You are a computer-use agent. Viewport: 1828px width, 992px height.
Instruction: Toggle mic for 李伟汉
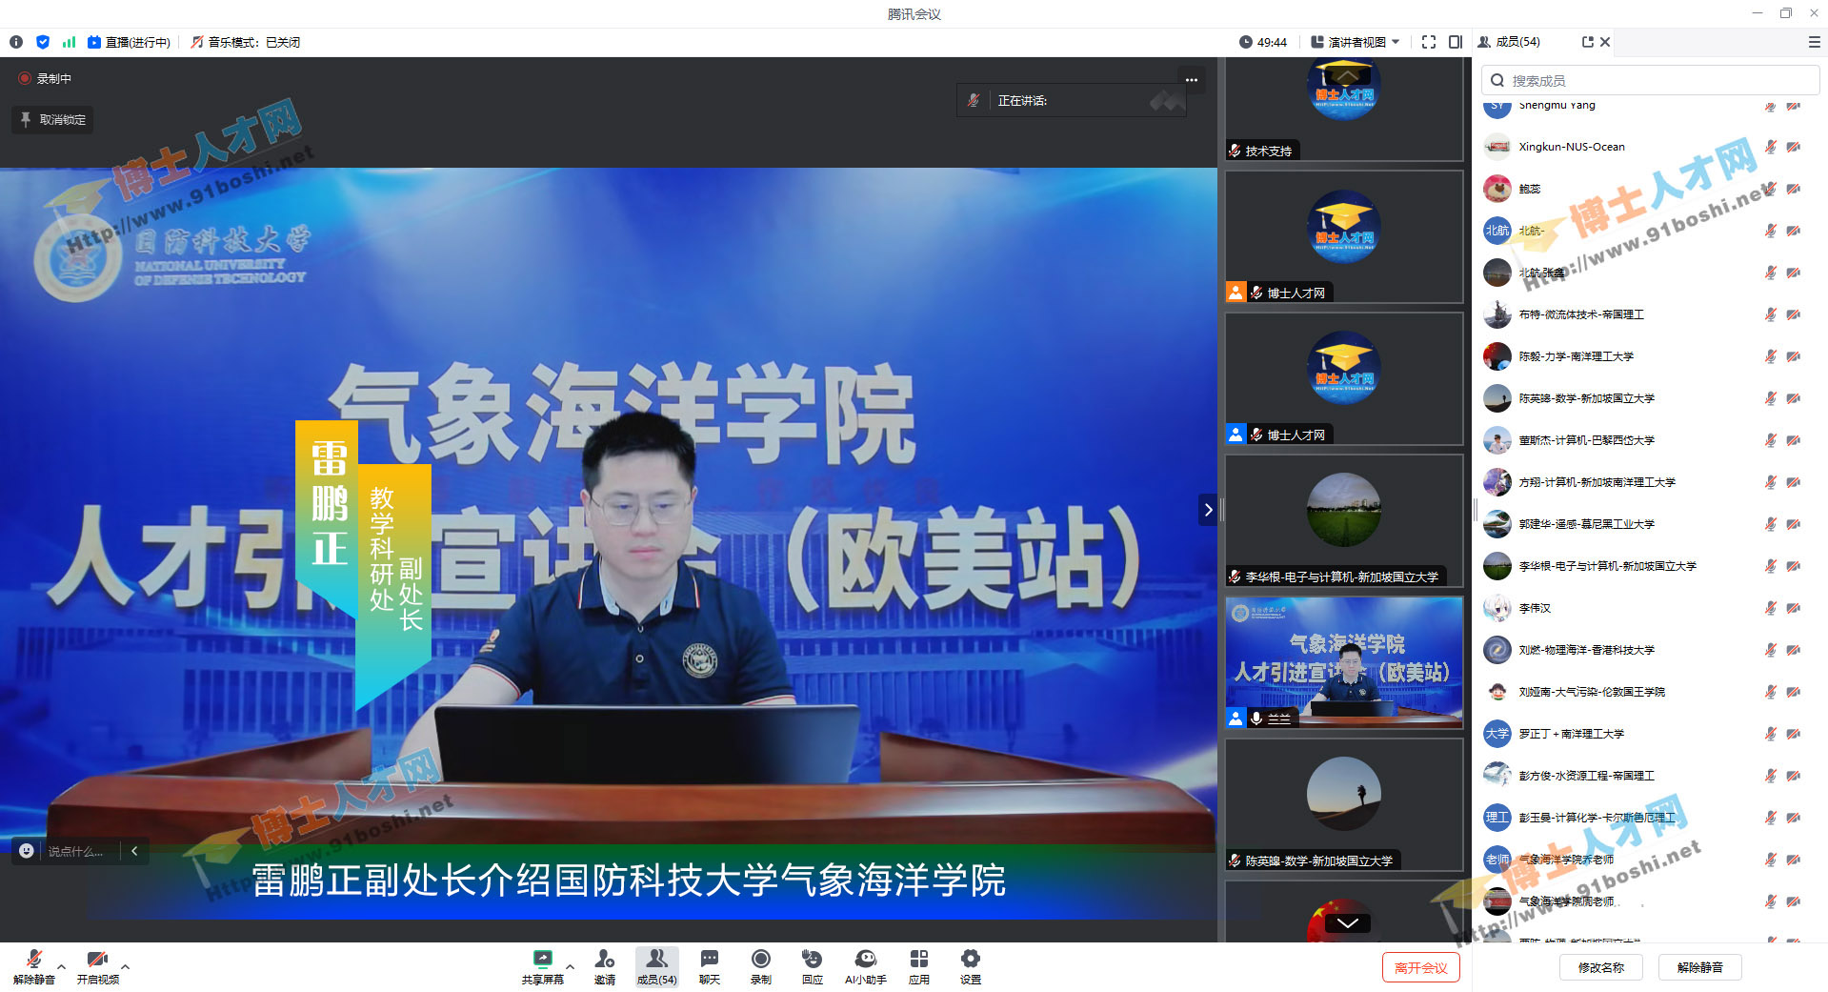pos(1771,608)
